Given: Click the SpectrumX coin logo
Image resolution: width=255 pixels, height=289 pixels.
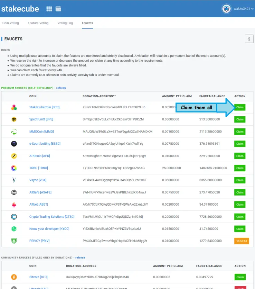Looking at the screenshot, I should pyautogui.click(x=14, y=119).
